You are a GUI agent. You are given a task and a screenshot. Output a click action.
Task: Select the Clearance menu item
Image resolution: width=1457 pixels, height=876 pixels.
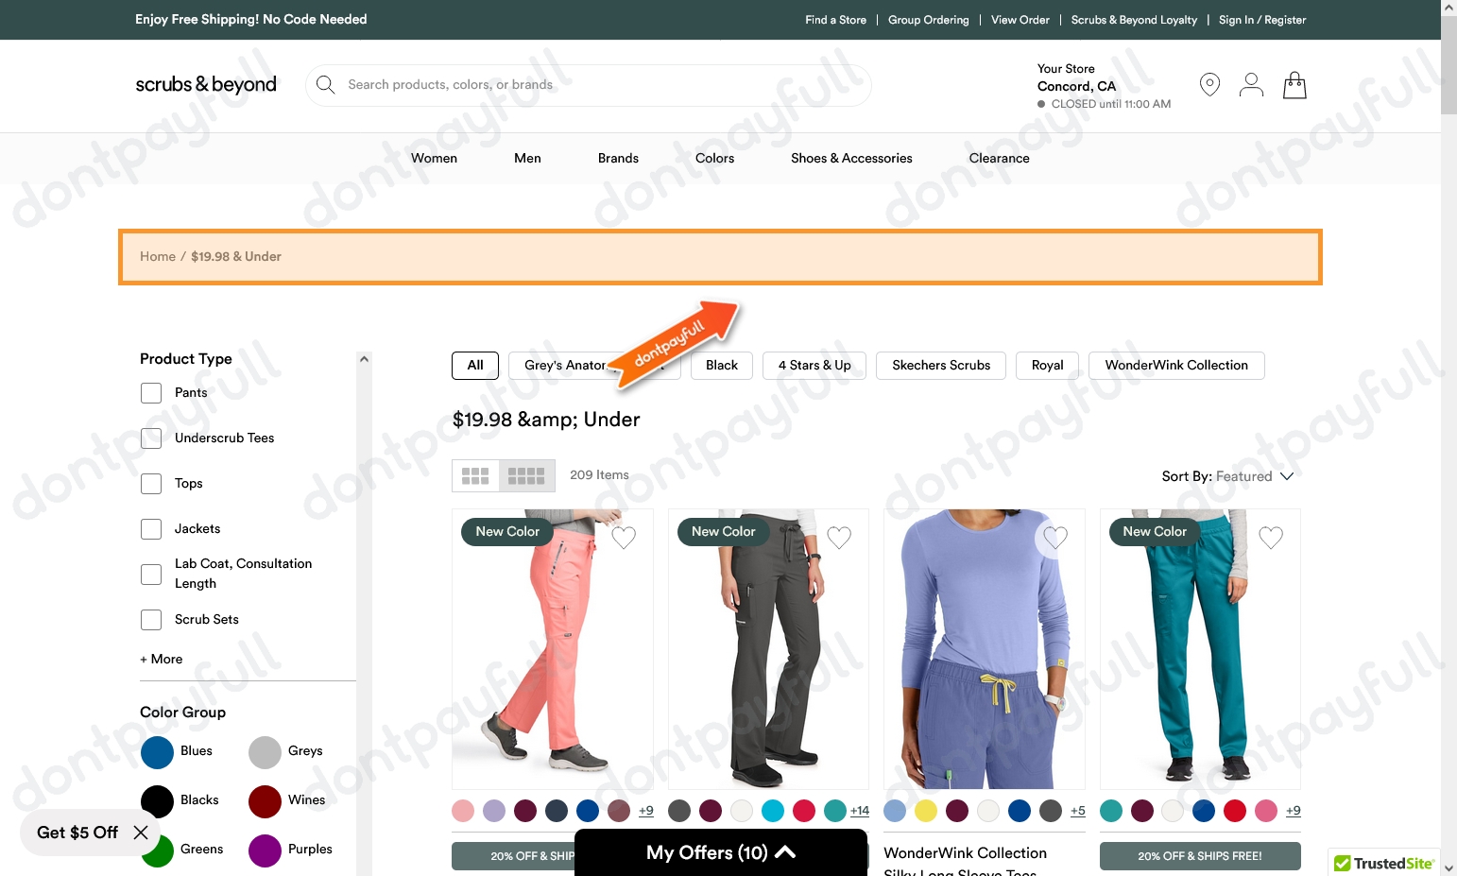coord(999,158)
